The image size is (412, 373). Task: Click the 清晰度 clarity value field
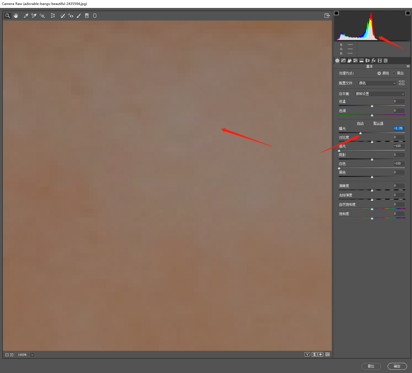point(399,186)
